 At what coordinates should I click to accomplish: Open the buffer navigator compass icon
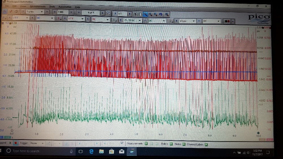coord(108,13)
